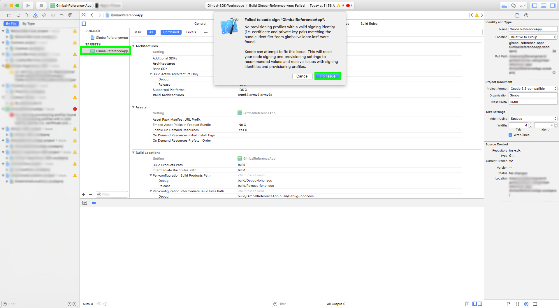
Task: Collapse the Assets section
Action: pyautogui.click(x=133, y=107)
